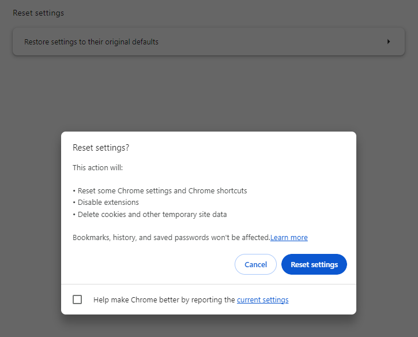Toggle the Help make Chrome better checkbox

pos(77,299)
